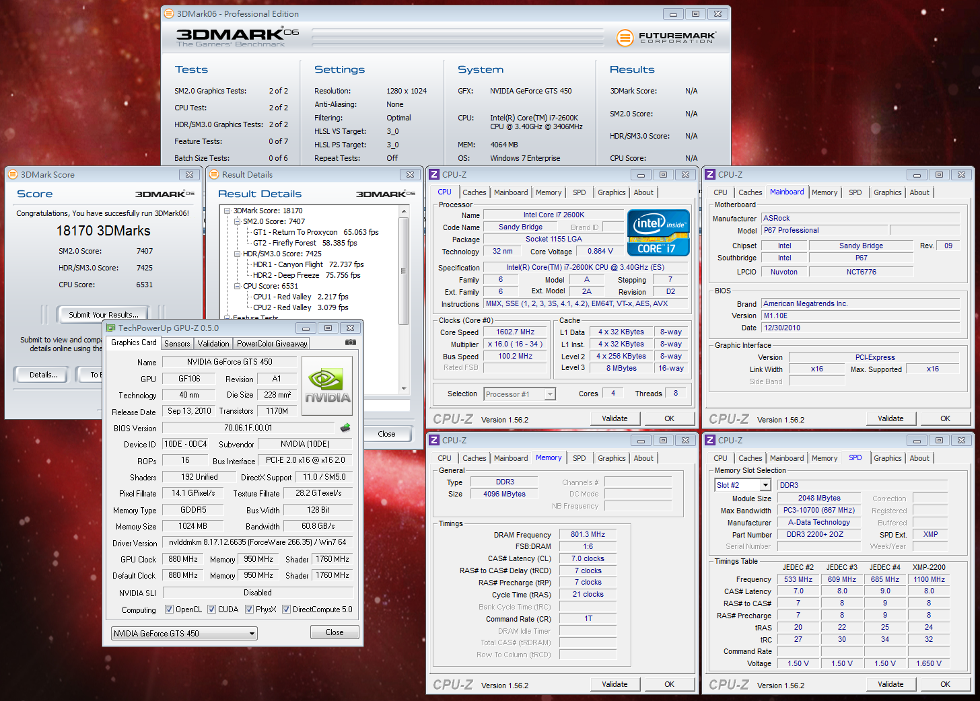Click Validate in the CPU-Z Mainboard window
The image size is (980, 701).
click(x=890, y=418)
